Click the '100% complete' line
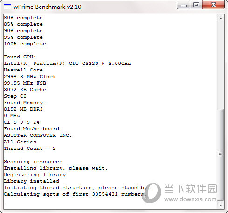 (x=25, y=44)
